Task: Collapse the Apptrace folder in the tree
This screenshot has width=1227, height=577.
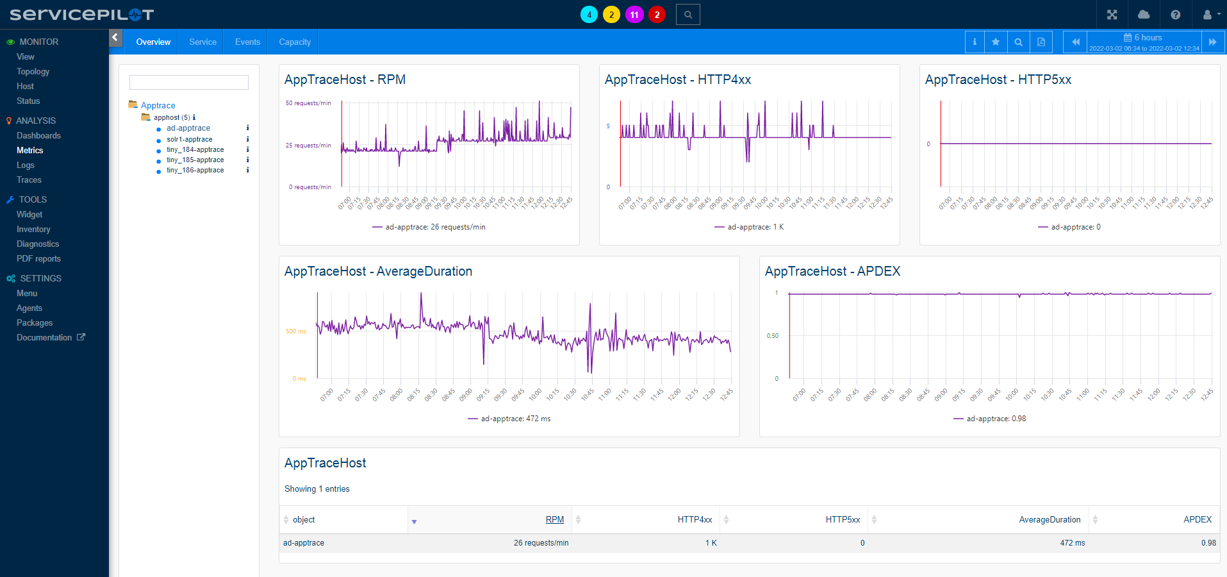Action: tap(133, 105)
